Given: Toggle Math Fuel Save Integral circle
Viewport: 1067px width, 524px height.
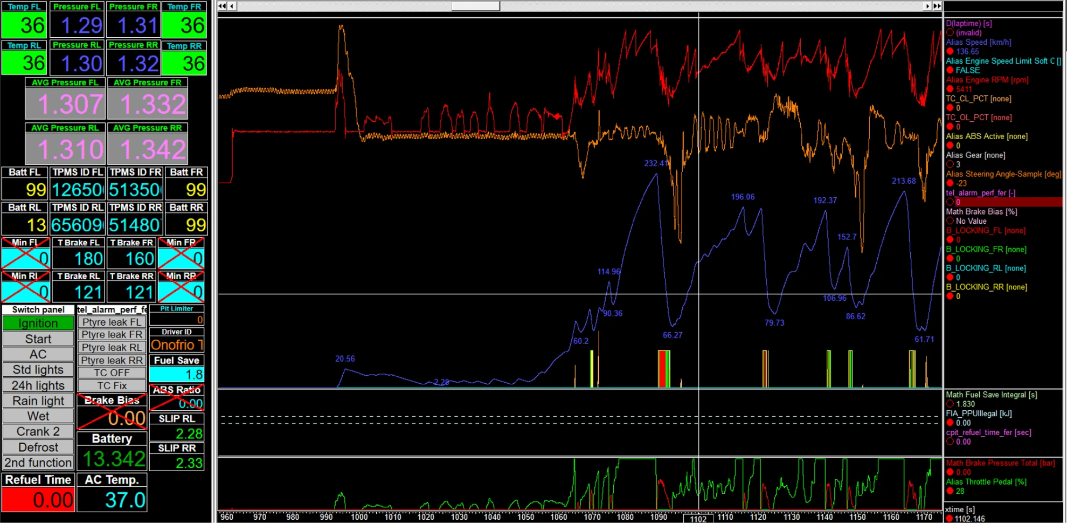Looking at the screenshot, I should click(x=950, y=404).
